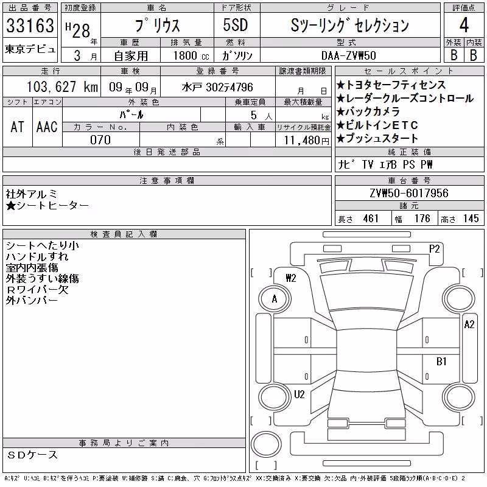Screen dimensions: 487x487
Task: Click the spare tire circle in diagram
Action: click(266, 444)
